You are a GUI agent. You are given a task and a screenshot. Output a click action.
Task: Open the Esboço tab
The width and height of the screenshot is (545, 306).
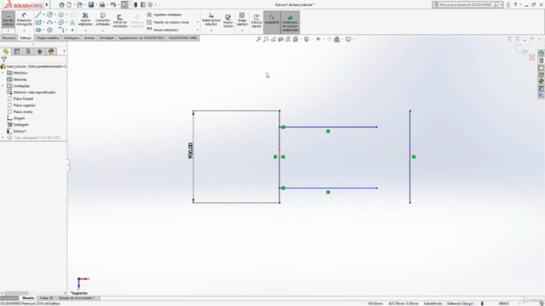26,37
